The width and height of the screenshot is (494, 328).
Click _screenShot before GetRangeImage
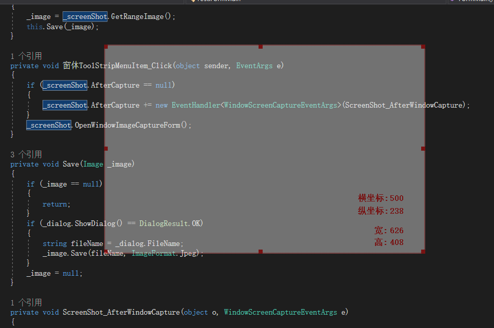(85, 16)
